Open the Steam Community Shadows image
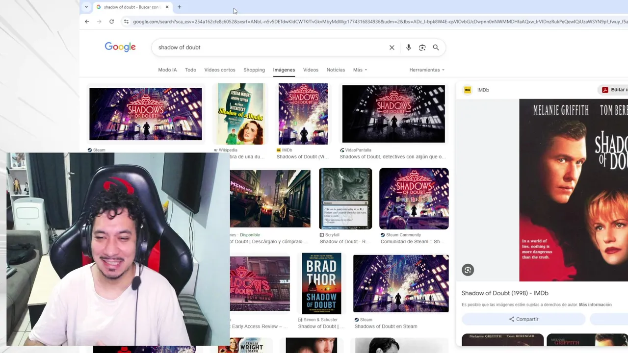628x353 pixels. pyautogui.click(x=414, y=199)
